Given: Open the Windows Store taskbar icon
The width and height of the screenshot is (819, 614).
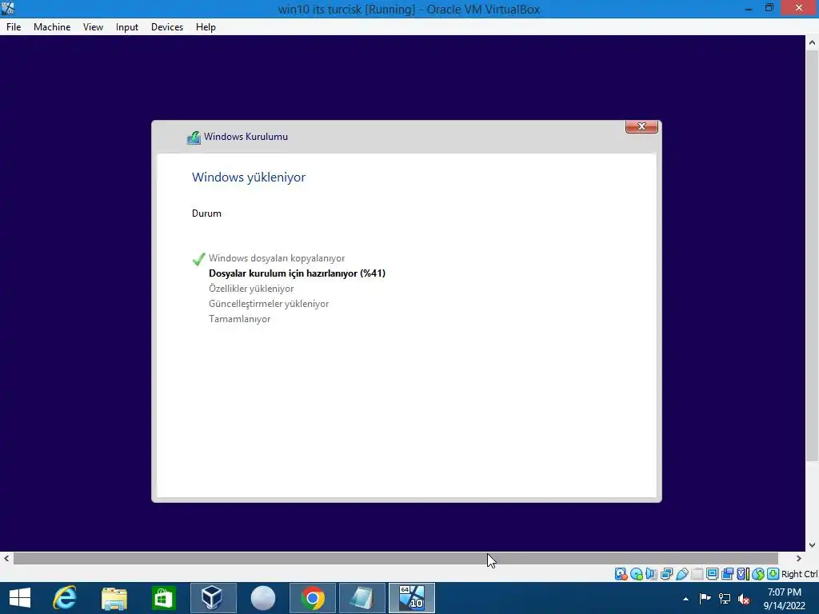Looking at the screenshot, I should [163, 598].
